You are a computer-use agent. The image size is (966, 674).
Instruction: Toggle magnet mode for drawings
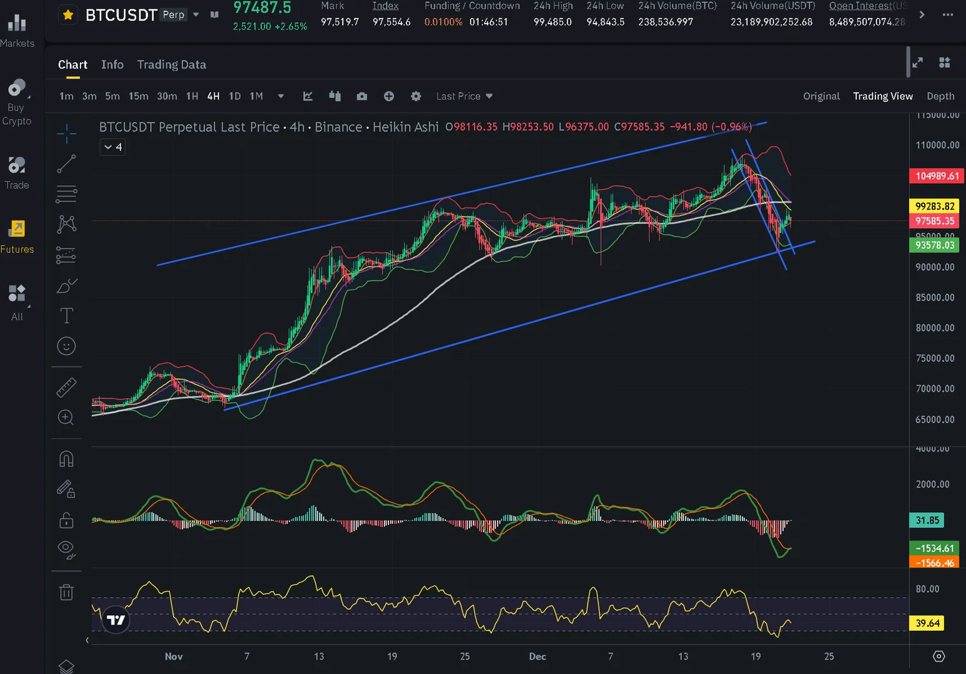tap(66, 459)
